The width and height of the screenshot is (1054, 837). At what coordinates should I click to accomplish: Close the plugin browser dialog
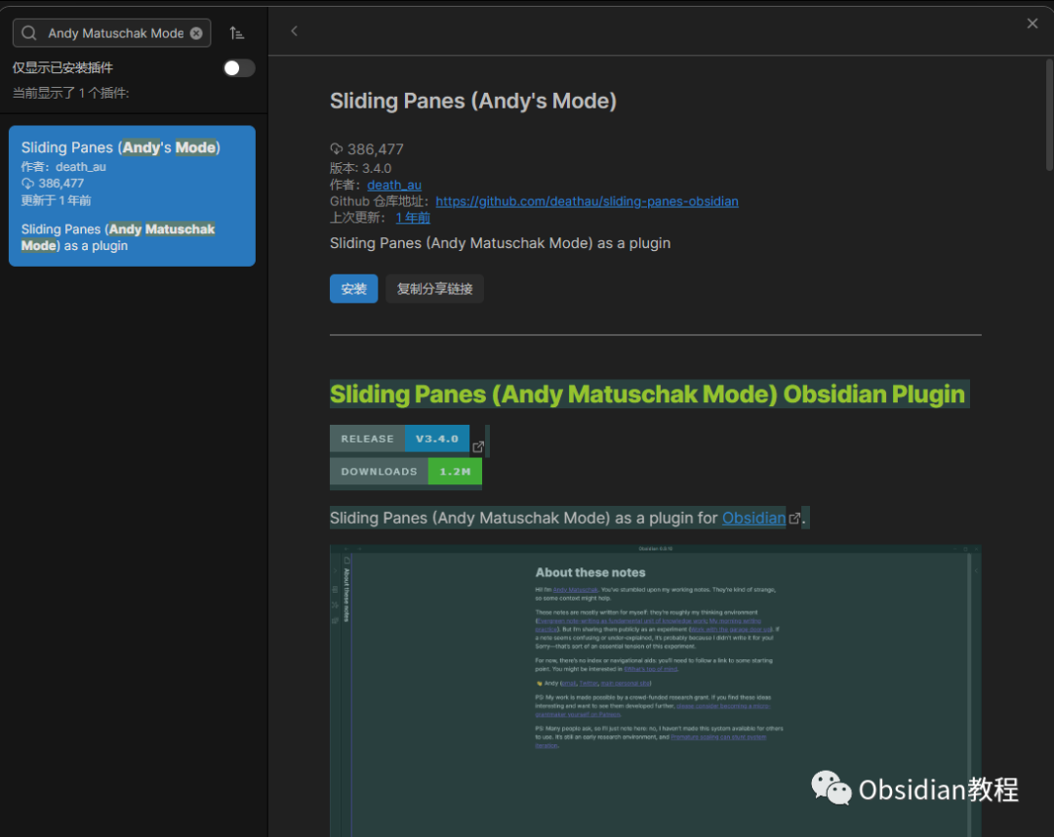[x=1033, y=23]
